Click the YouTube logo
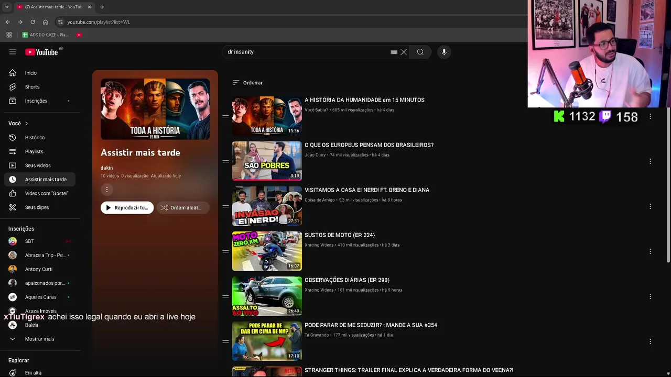This screenshot has width=671, height=377. pos(41,52)
